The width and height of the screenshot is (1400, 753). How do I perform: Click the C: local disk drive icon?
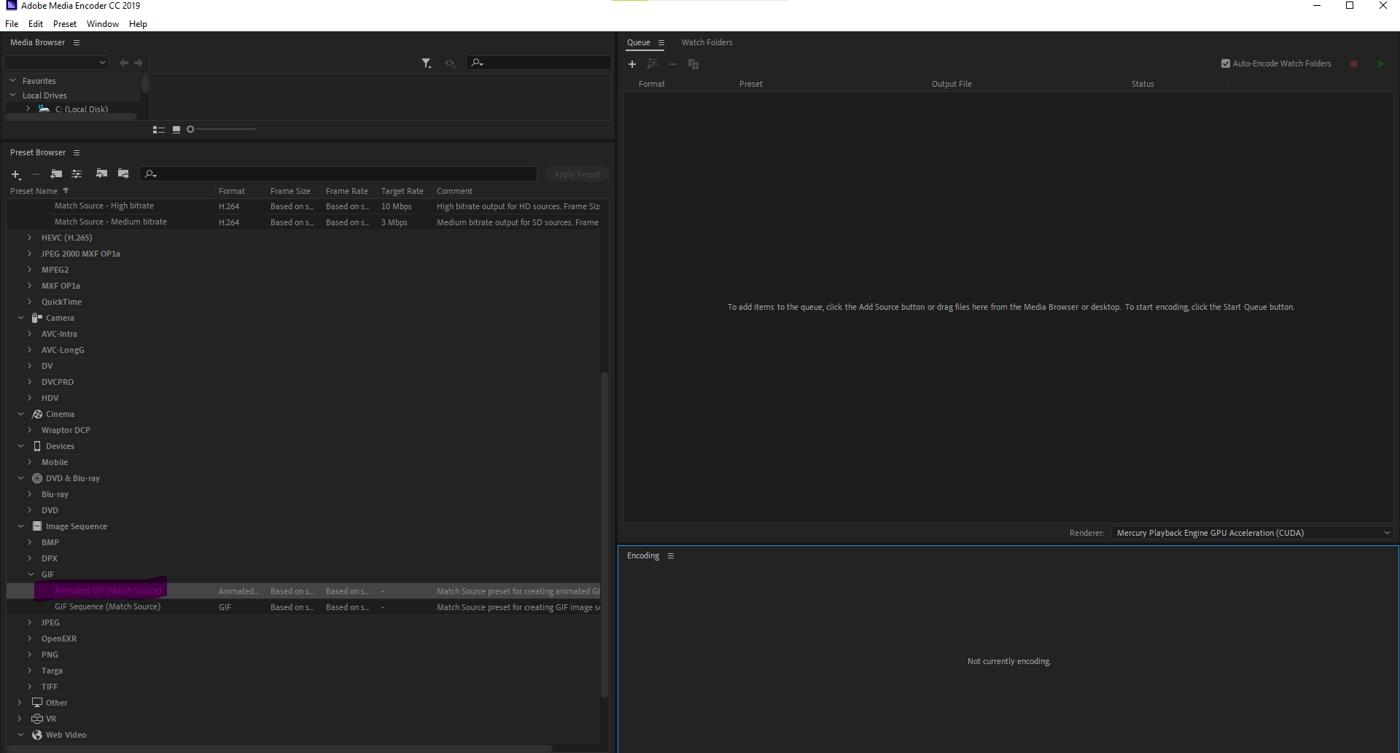(x=44, y=109)
